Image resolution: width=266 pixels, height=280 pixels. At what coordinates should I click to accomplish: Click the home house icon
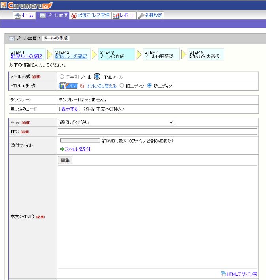pyautogui.click(x=17, y=16)
